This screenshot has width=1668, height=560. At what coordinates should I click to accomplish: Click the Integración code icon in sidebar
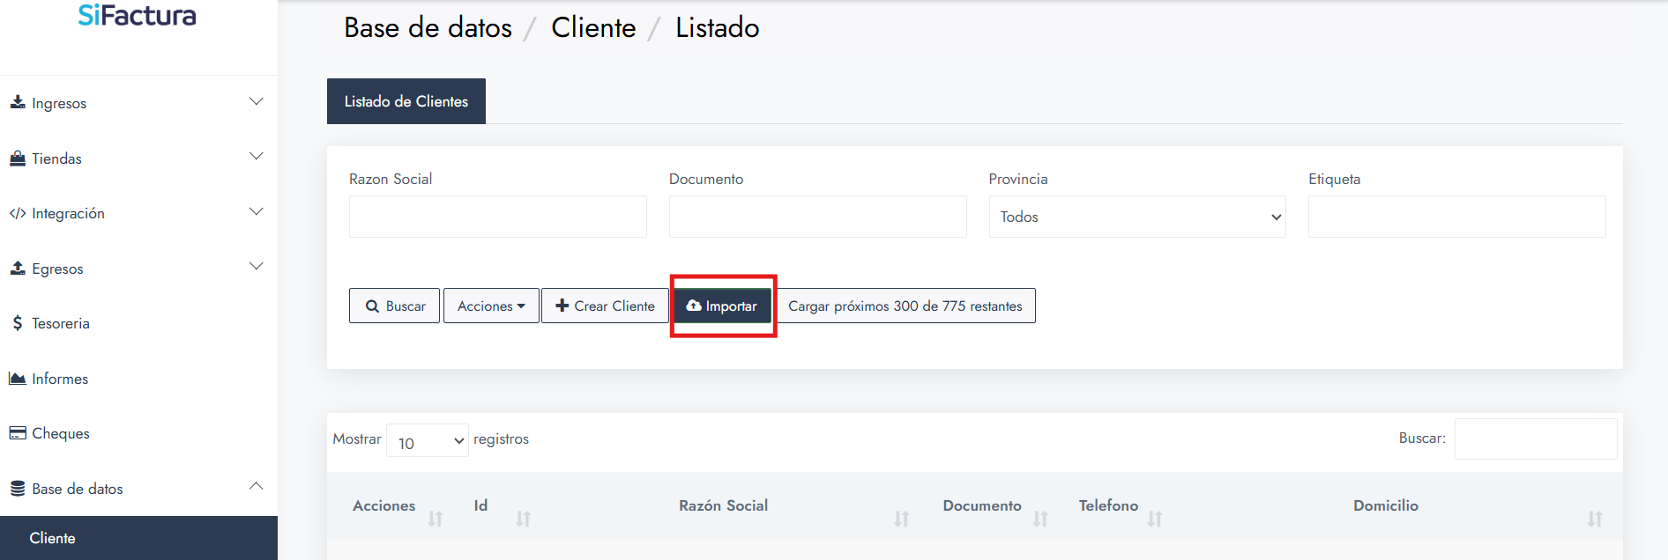[x=18, y=213]
